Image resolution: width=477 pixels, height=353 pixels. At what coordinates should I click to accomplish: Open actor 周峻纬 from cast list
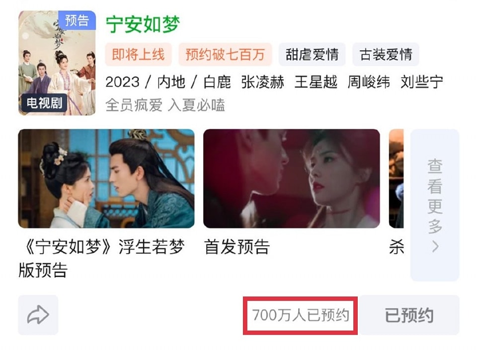pyautogui.click(x=369, y=82)
